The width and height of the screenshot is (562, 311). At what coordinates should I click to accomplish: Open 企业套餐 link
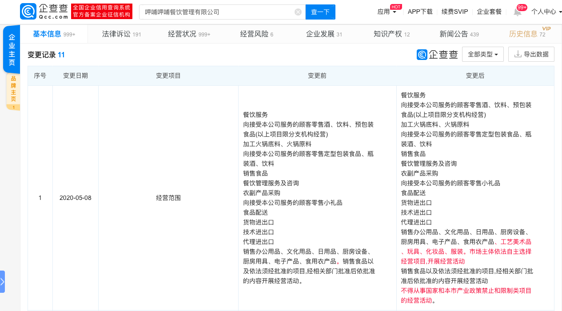pyautogui.click(x=489, y=12)
